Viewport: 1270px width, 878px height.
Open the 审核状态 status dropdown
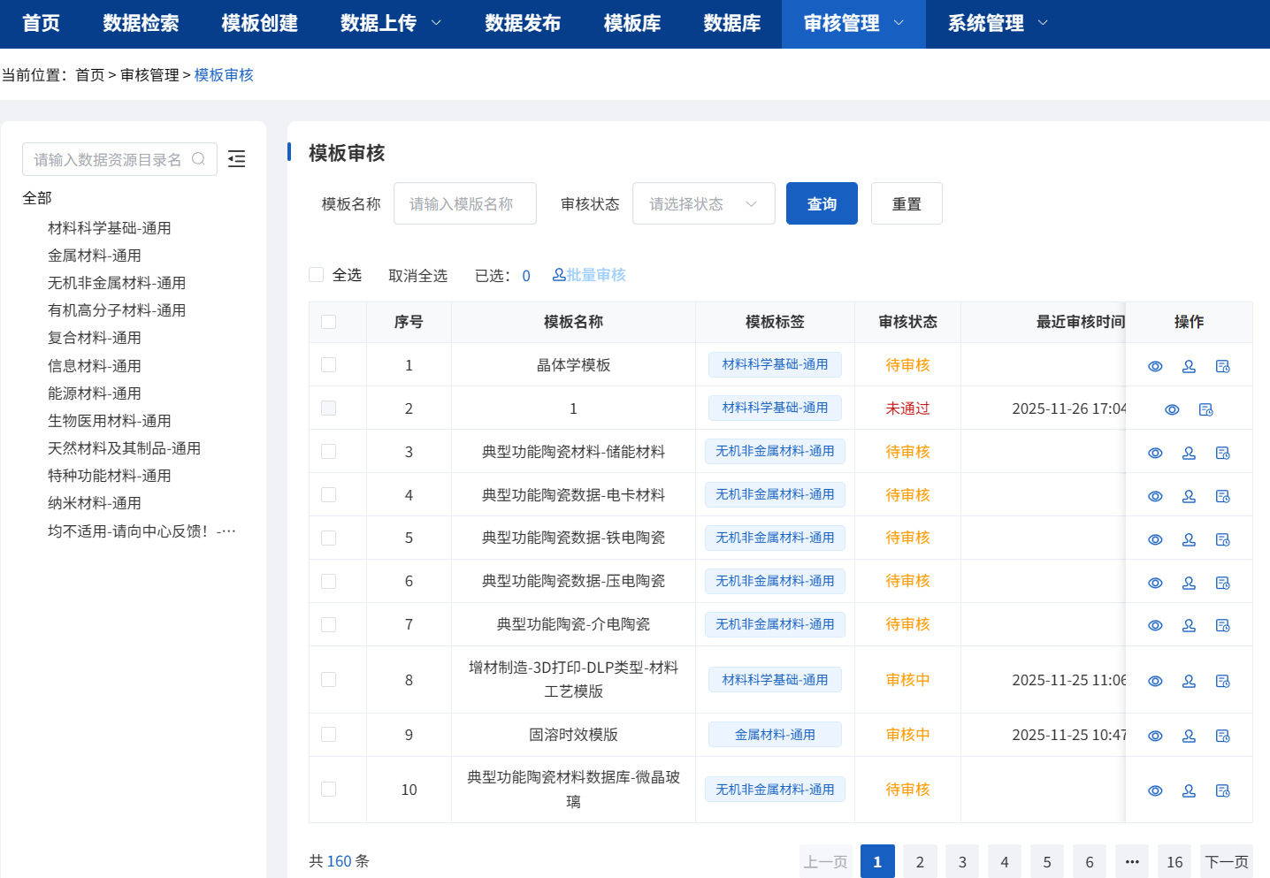click(x=703, y=203)
